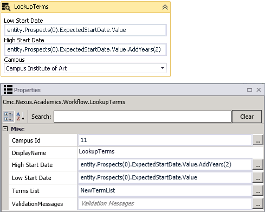Edit Terms List value NewTermList
The image size is (265, 212).
click(165, 190)
